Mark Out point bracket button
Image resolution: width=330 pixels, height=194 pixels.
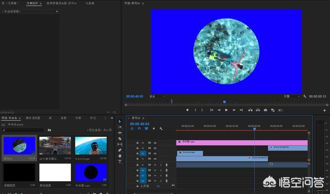point(202,110)
